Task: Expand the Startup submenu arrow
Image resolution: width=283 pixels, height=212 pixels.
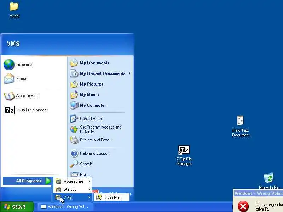Action: coord(89,189)
